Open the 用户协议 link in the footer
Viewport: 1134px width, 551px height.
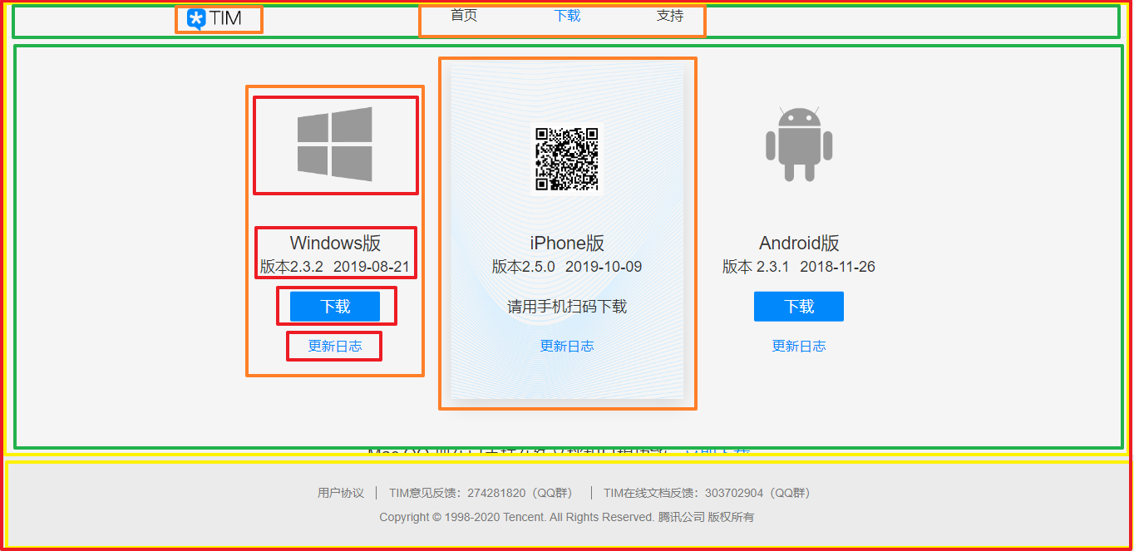click(x=340, y=492)
